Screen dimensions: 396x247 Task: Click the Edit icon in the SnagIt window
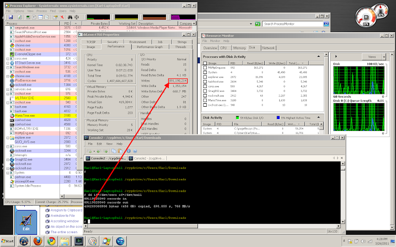click(26, 222)
